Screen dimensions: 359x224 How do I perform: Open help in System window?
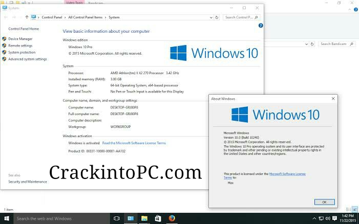261,26
